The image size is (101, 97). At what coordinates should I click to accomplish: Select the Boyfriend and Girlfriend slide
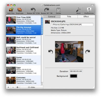click(23, 50)
